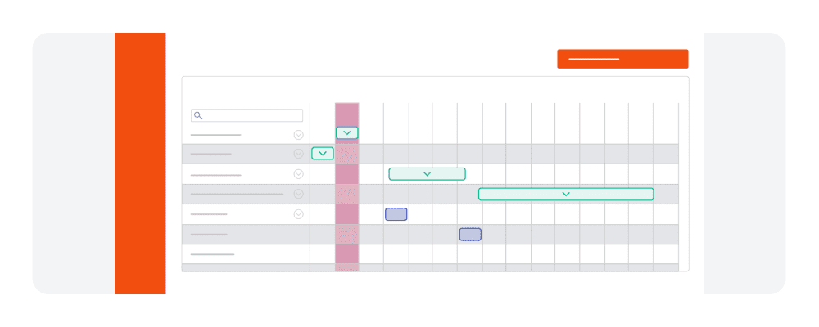Click the magnifier search icon
Viewport: 819px width, 327px height.
[x=198, y=116]
